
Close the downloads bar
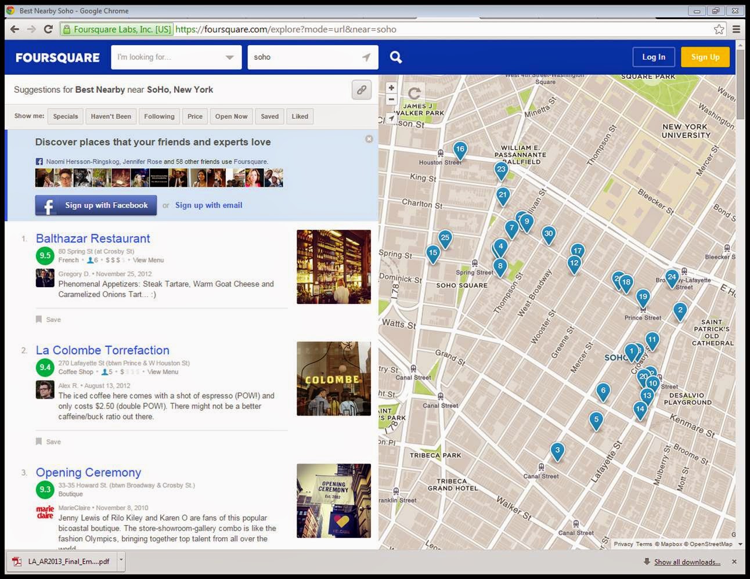pyautogui.click(x=734, y=562)
